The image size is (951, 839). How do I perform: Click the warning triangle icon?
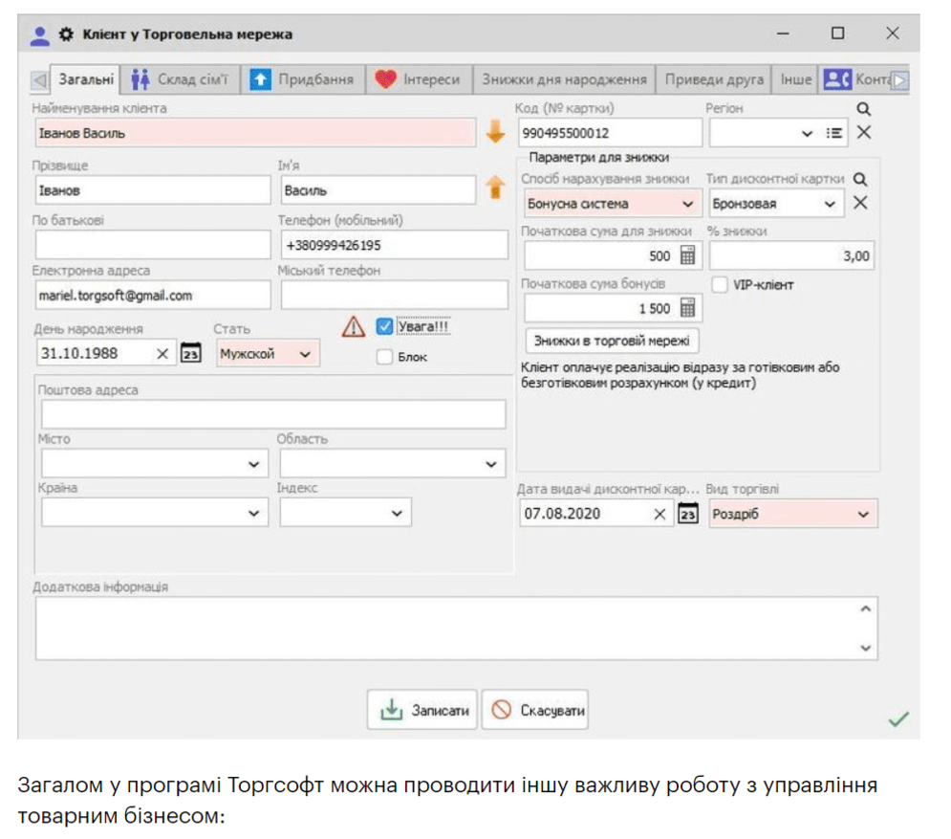pyautogui.click(x=353, y=326)
